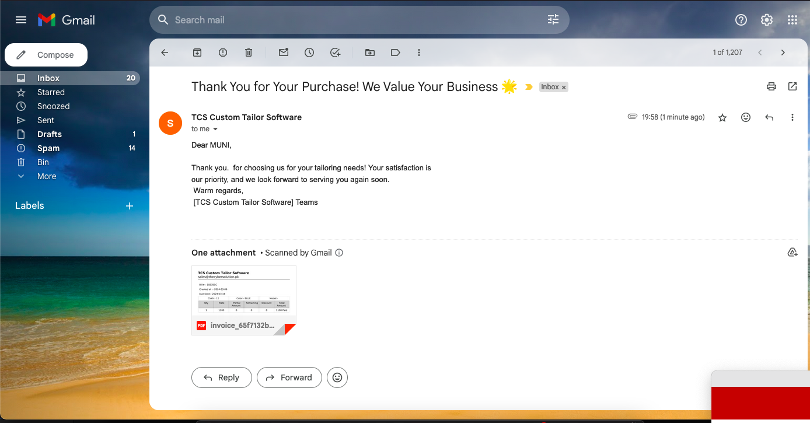Viewport: 810px width, 423px height.
Task: Archive this email
Action: (x=197, y=53)
